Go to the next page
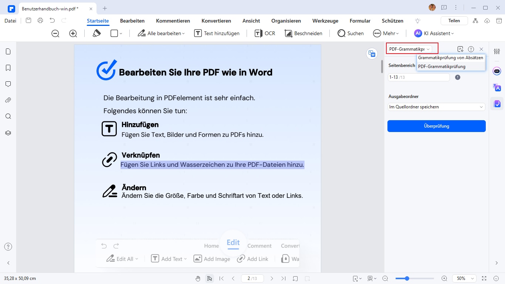505x284 pixels. [272, 278]
